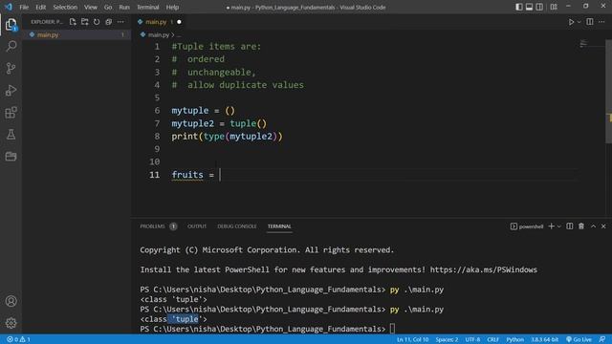This screenshot has width=612, height=344.
Task: Refresh the Explorer file list
Action: (97, 22)
